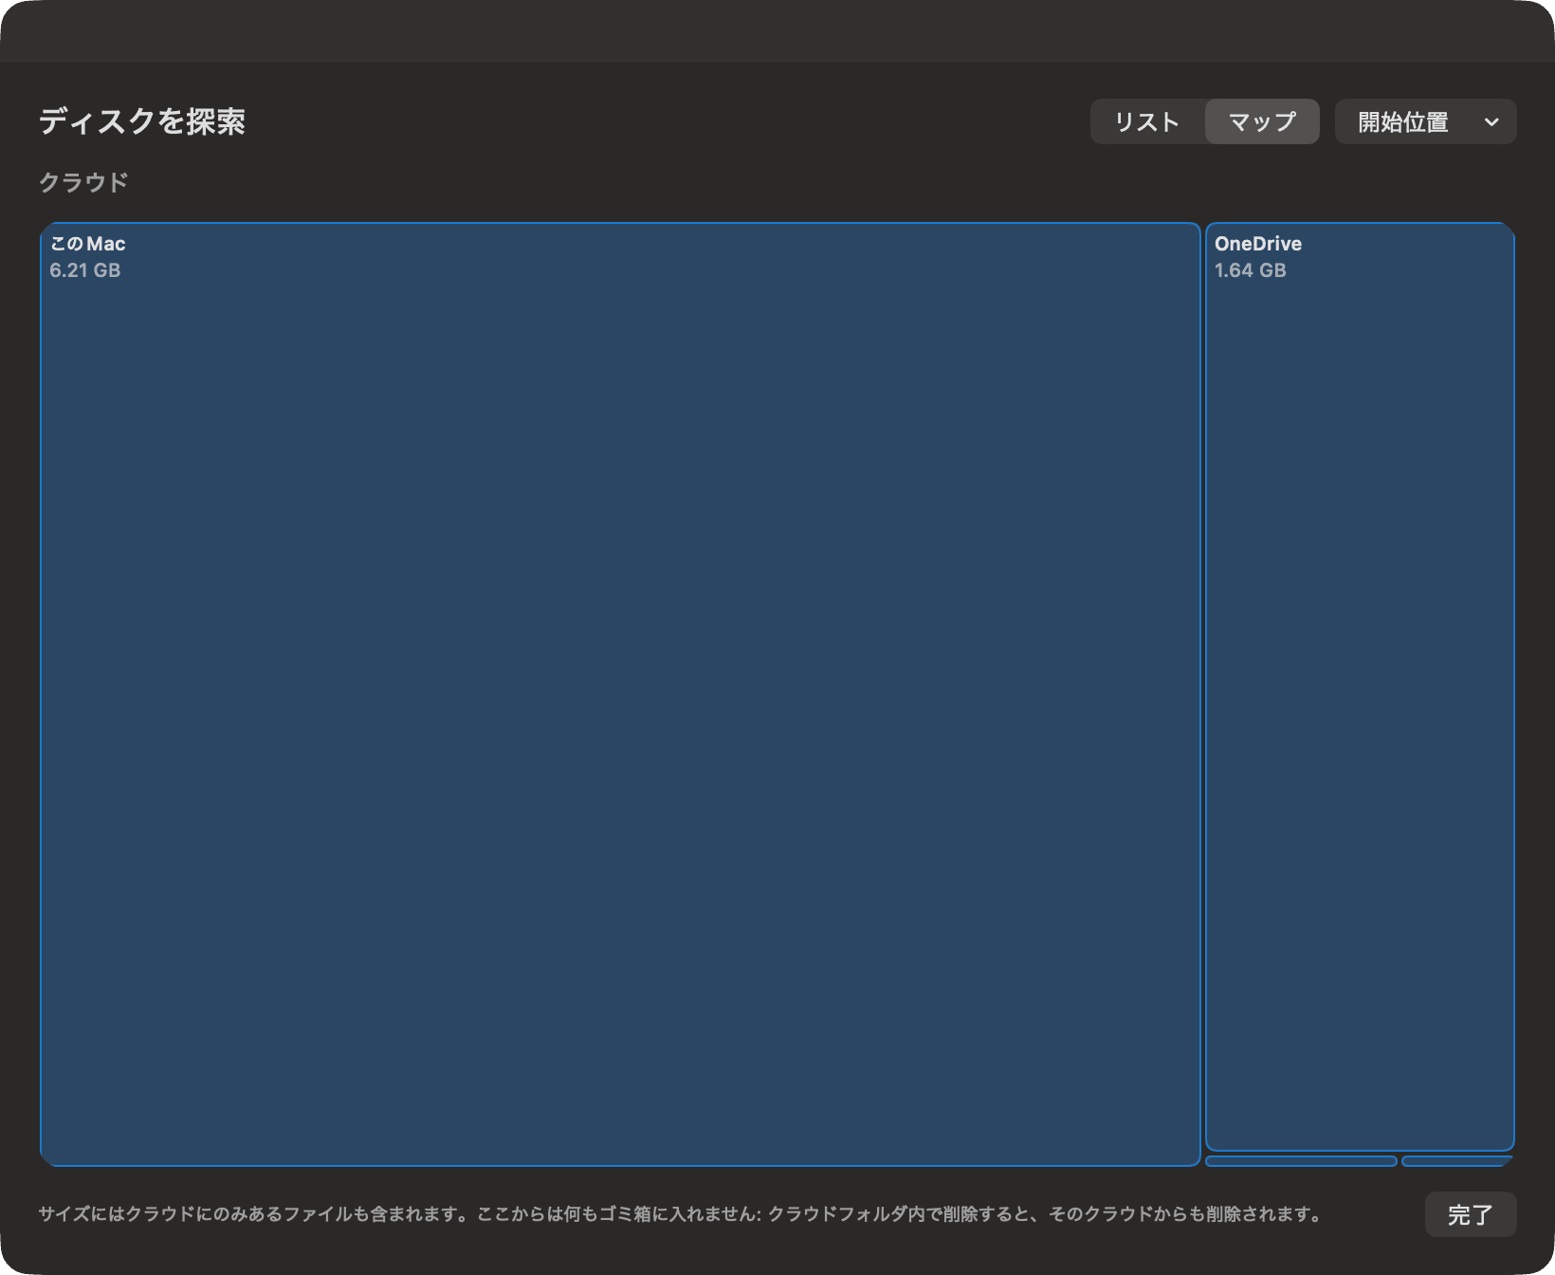Open the 開始位置 dropdown
This screenshot has height=1275, width=1555.
[x=1425, y=121]
